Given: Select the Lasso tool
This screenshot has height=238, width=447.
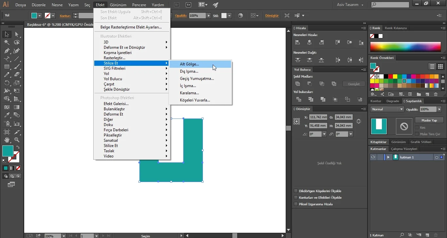Looking at the screenshot, I should click(17, 43).
